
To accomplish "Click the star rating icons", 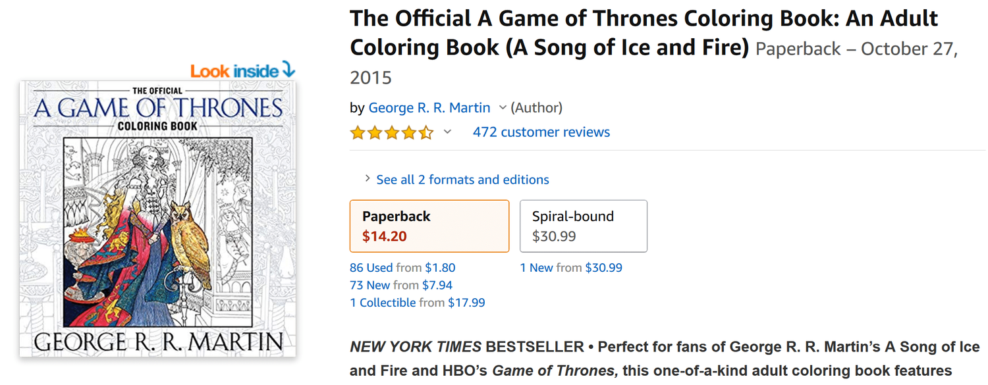I will tap(392, 132).
